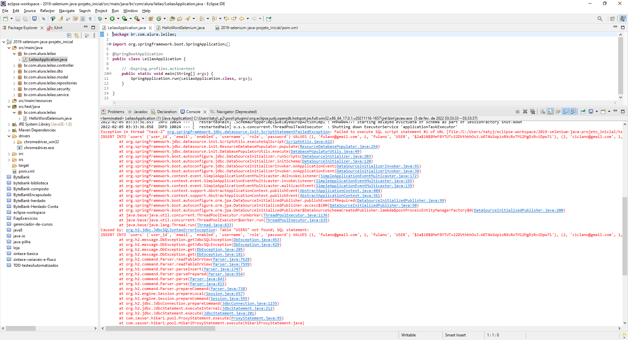This screenshot has height=340, width=628.
Task: Select HelloWordSelenium.java in Package Explorer
Action: click(x=50, y=118)
